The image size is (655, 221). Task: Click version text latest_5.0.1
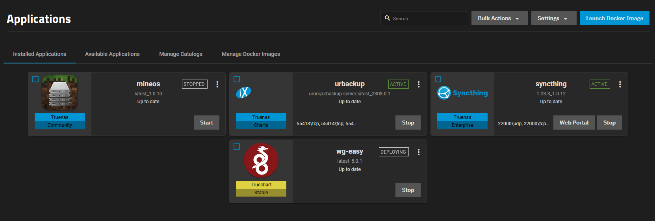[350, 161]
